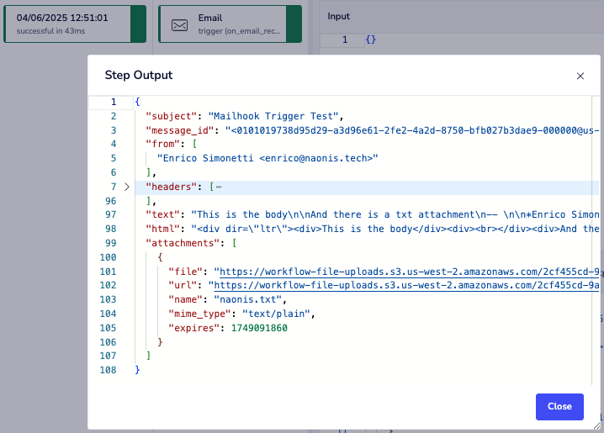Image resolution: width=604 pixels, height=433 pixels.
Task: Click the "text/plain" mime type value
Action: (276, 314)
